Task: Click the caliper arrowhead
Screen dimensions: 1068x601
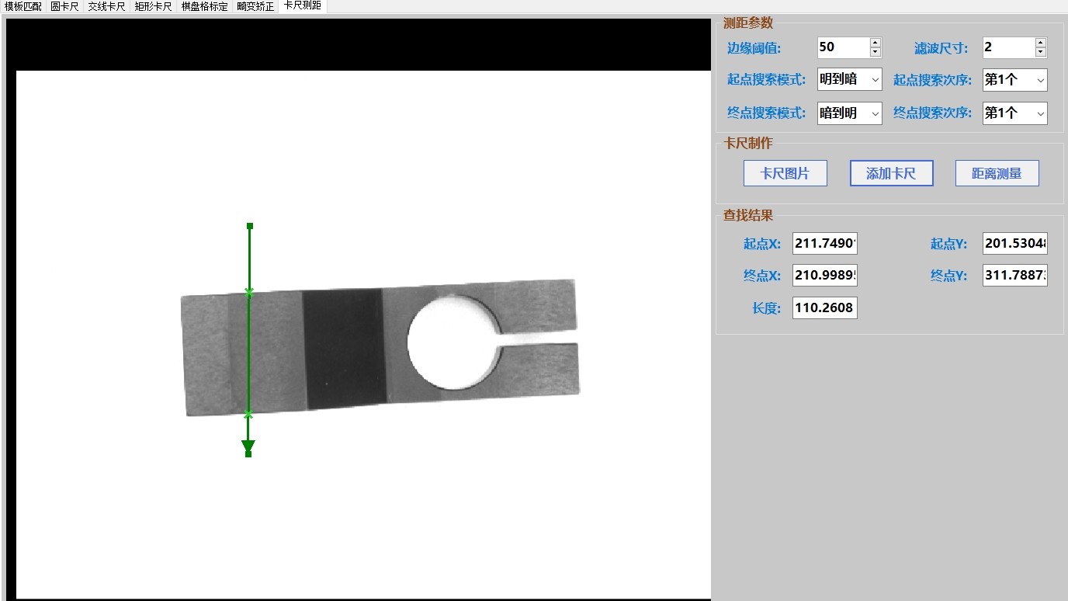Action: (x=248, y=446)
